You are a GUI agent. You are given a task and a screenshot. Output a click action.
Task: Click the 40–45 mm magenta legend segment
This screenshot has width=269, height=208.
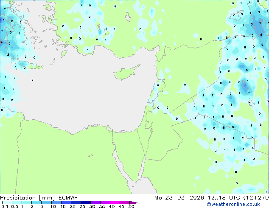[115, 202]
